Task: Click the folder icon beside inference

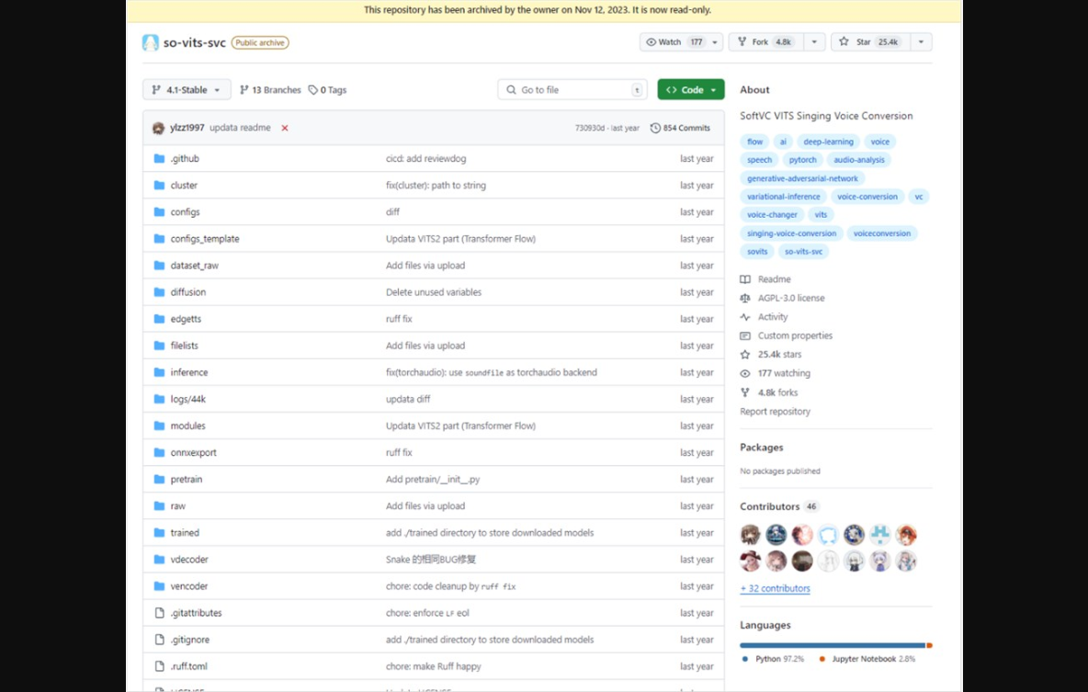Action: pos(159,372)
